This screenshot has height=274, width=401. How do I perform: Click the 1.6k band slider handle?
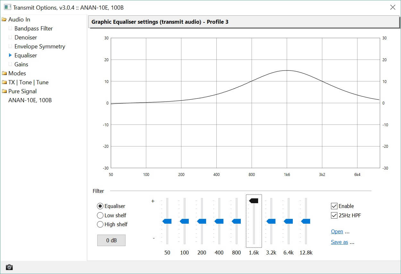click(x=254, y=201)
